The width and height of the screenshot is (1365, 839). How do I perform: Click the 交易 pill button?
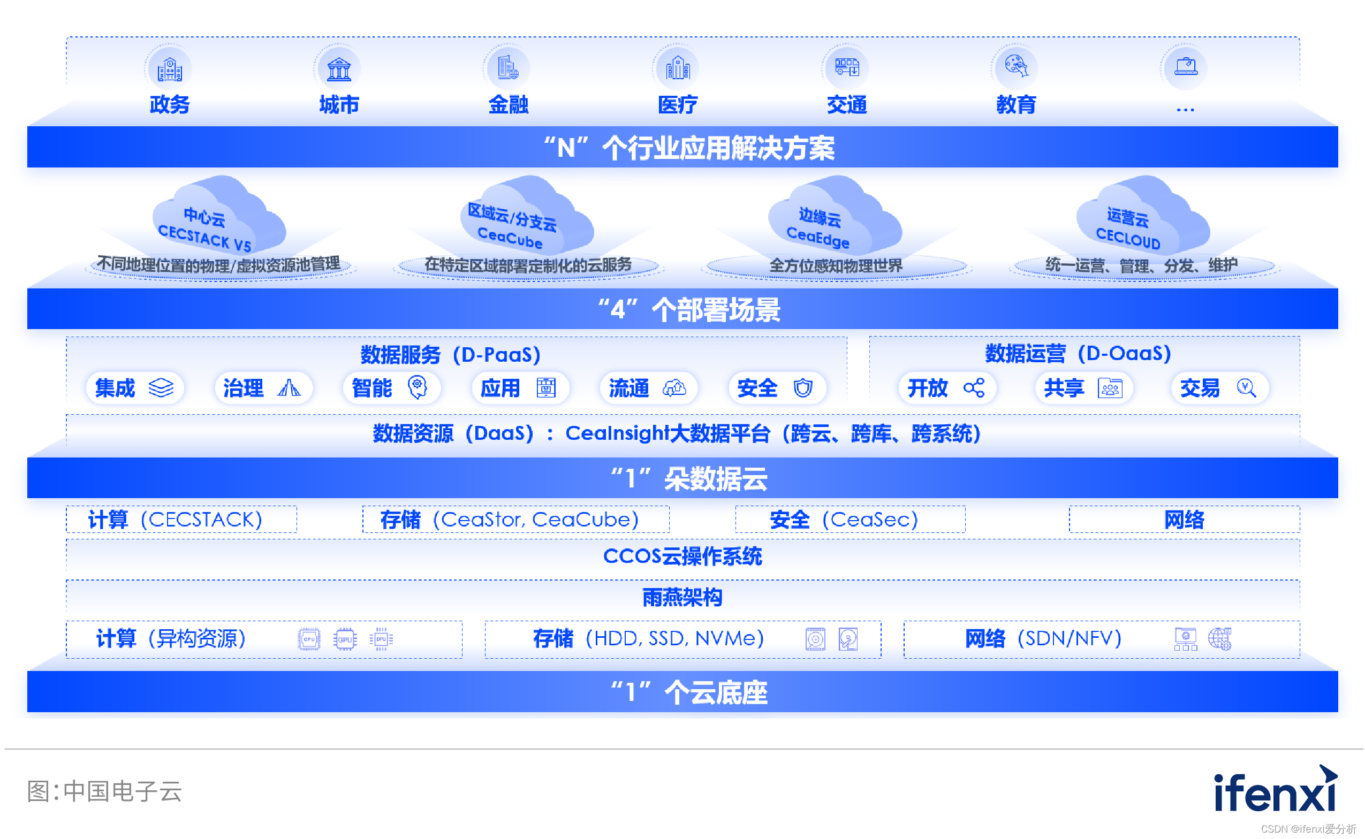1219,387
